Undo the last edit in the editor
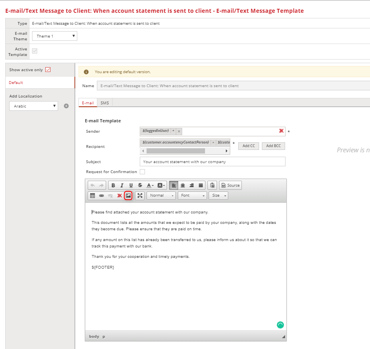Screen dimensions: 370x349 pyautogui.click(x=92, y=185)
